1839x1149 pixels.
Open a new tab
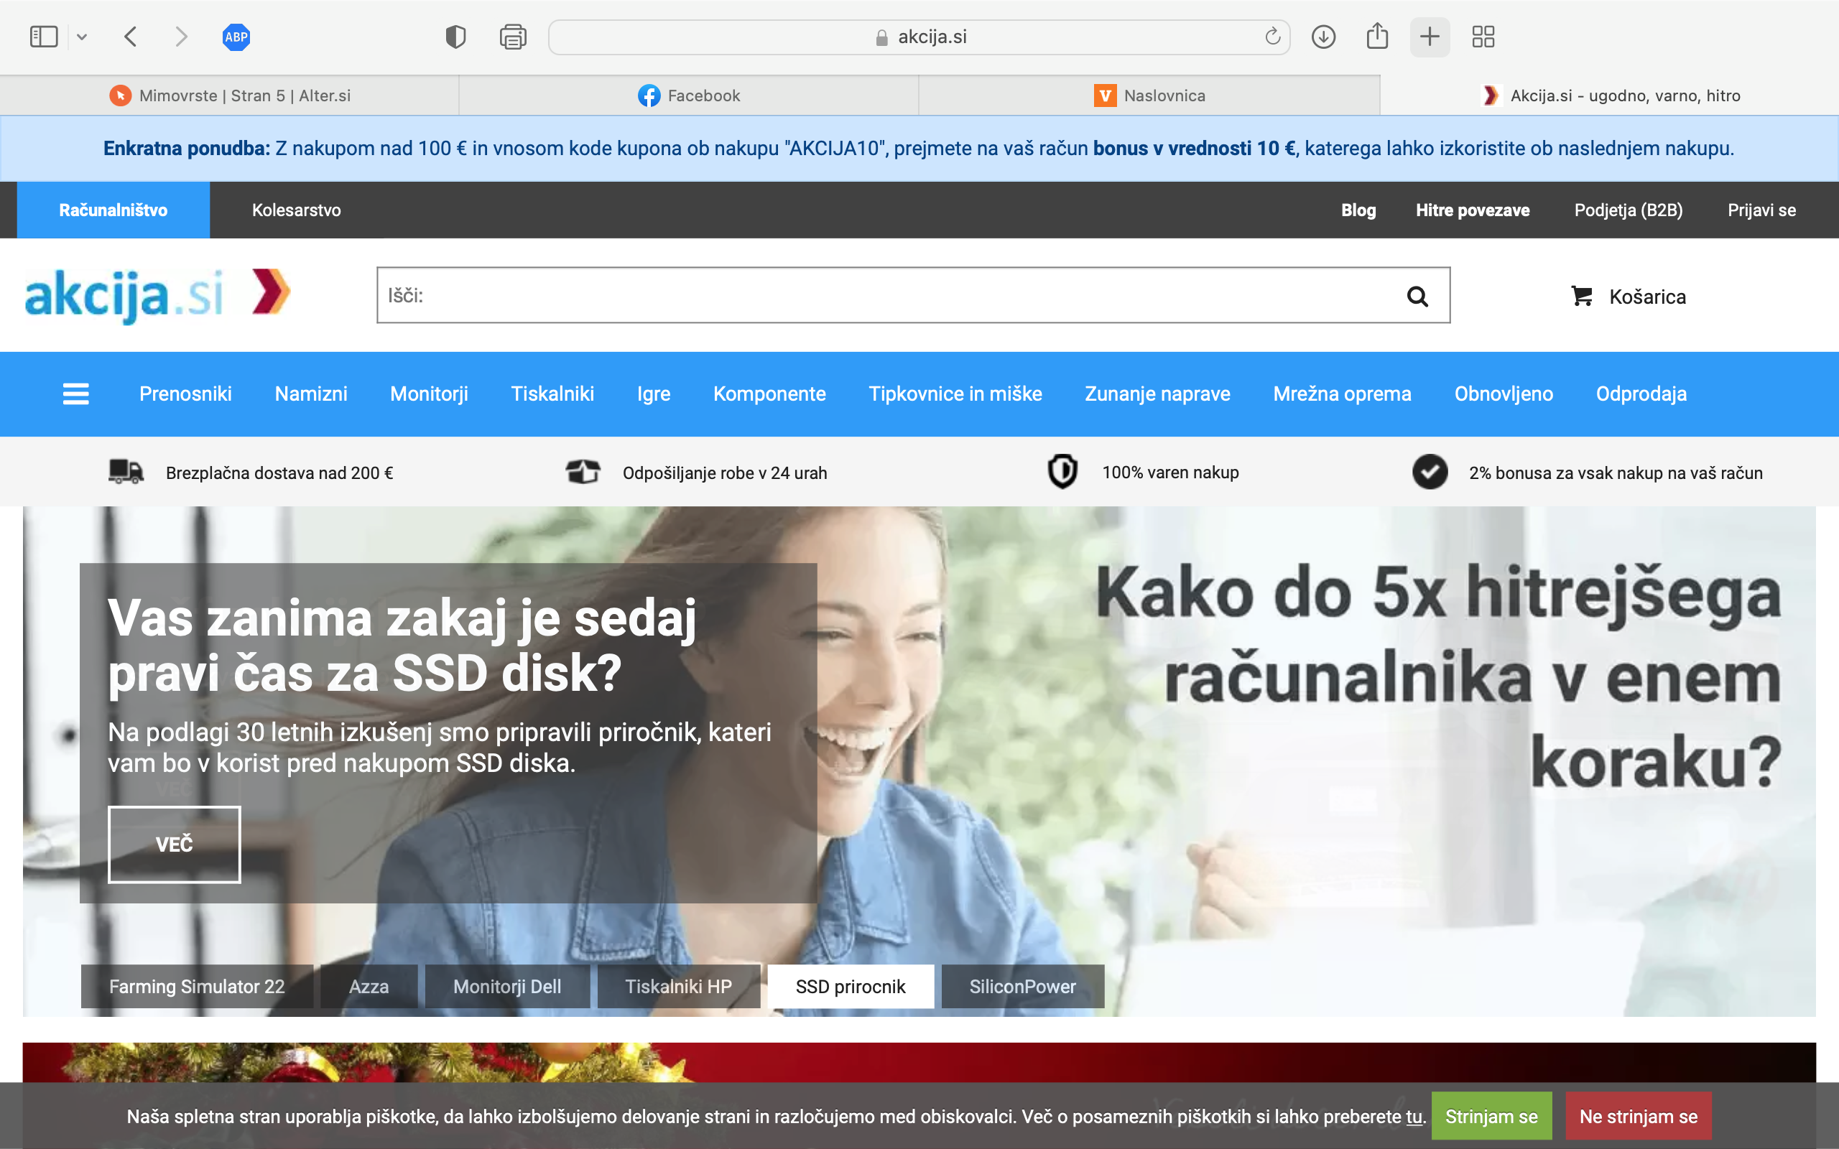(x=1430, y=37)
